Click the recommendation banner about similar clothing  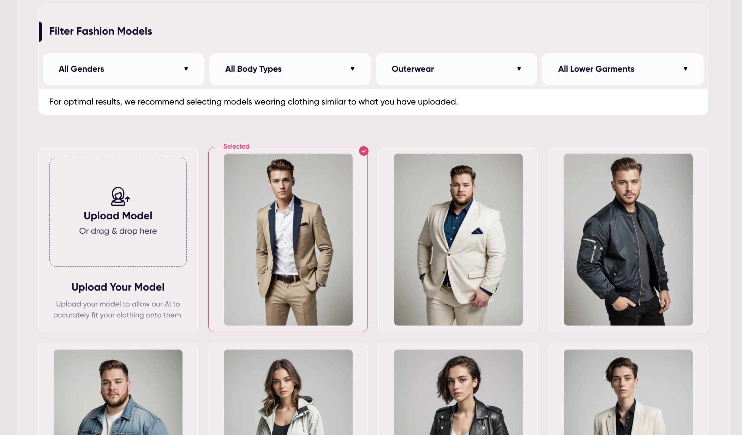coord(253,102)
